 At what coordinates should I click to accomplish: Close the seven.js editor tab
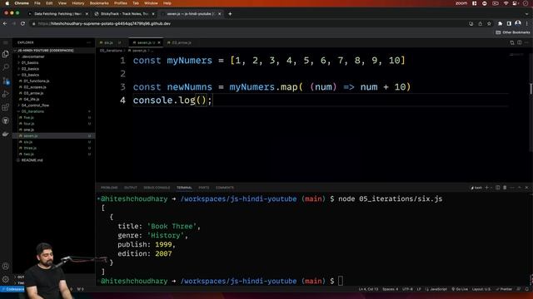coord(159,42)
